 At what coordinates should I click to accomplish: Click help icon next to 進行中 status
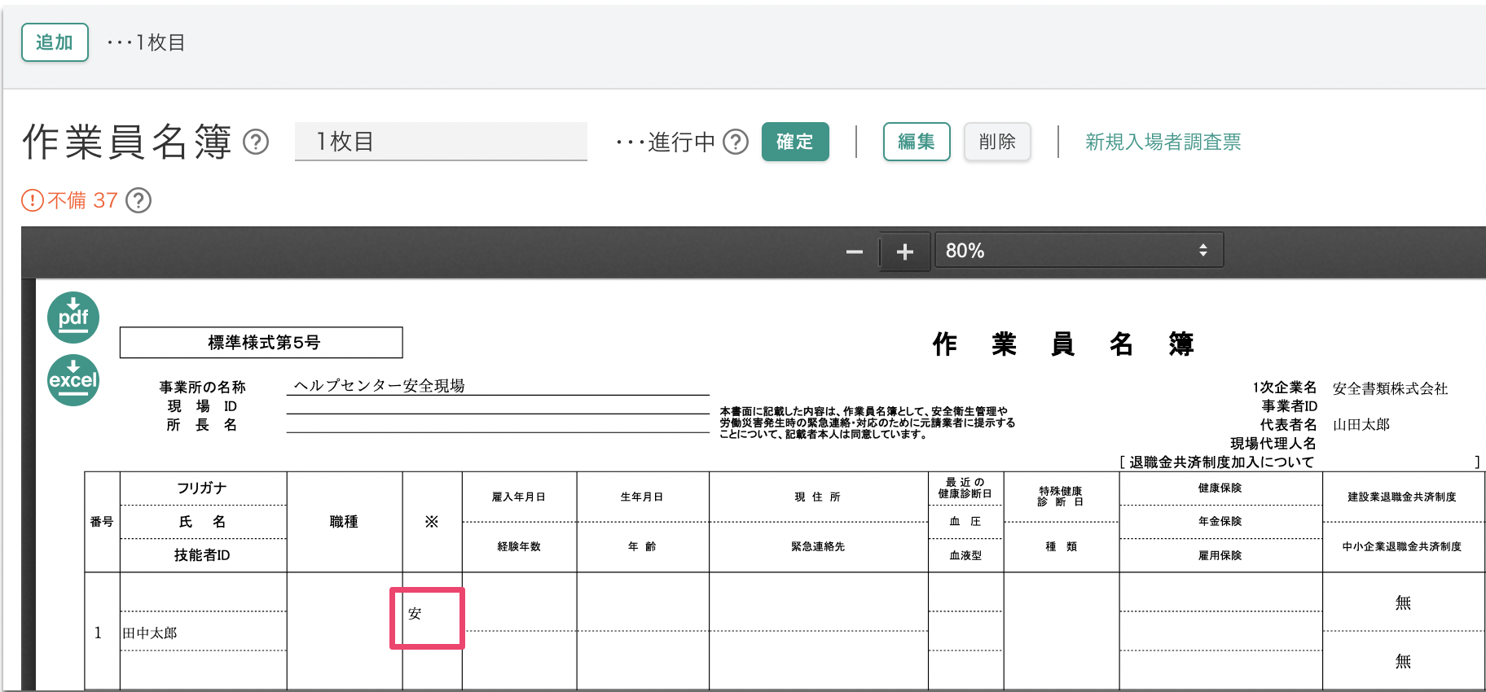pos(736,142)
